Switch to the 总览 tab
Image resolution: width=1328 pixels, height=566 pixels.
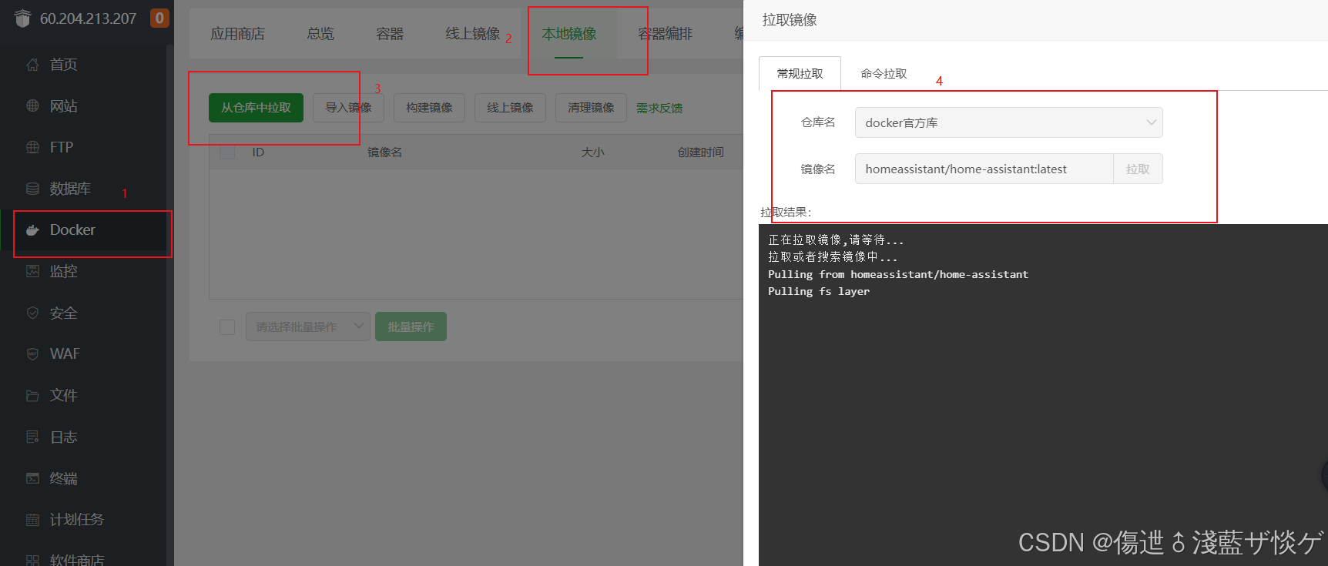(320, 34)
